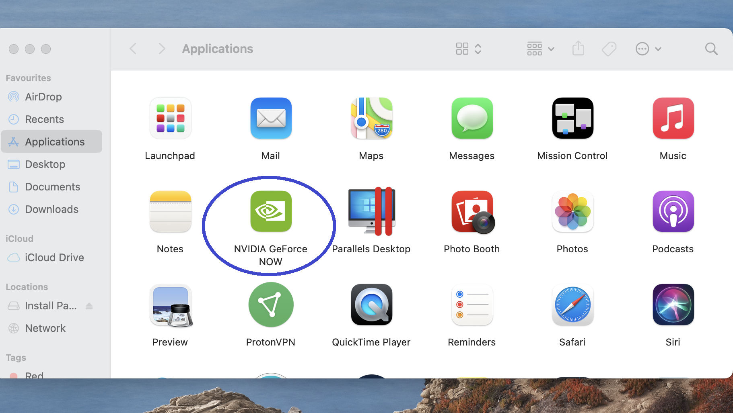
Task: Click the Locations section header
Action: pos(27,287)
